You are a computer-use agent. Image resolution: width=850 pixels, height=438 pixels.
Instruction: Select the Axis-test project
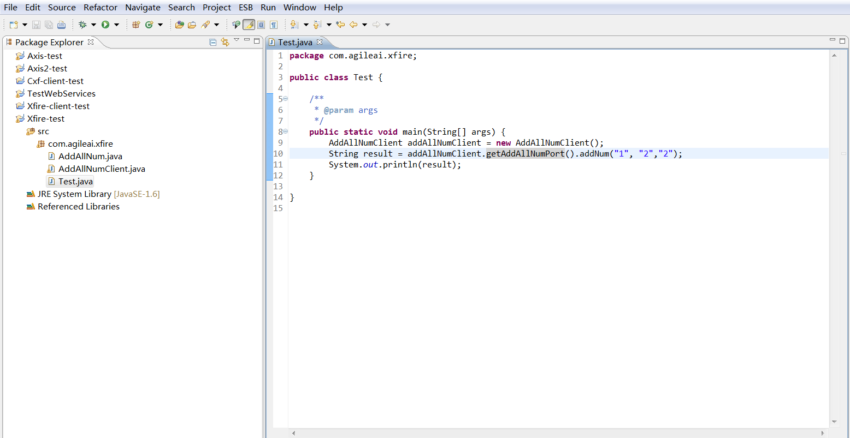coord(45,56)
